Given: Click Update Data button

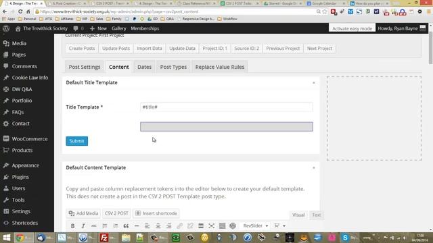Looking at the screenshot, I should click(182, 48).
